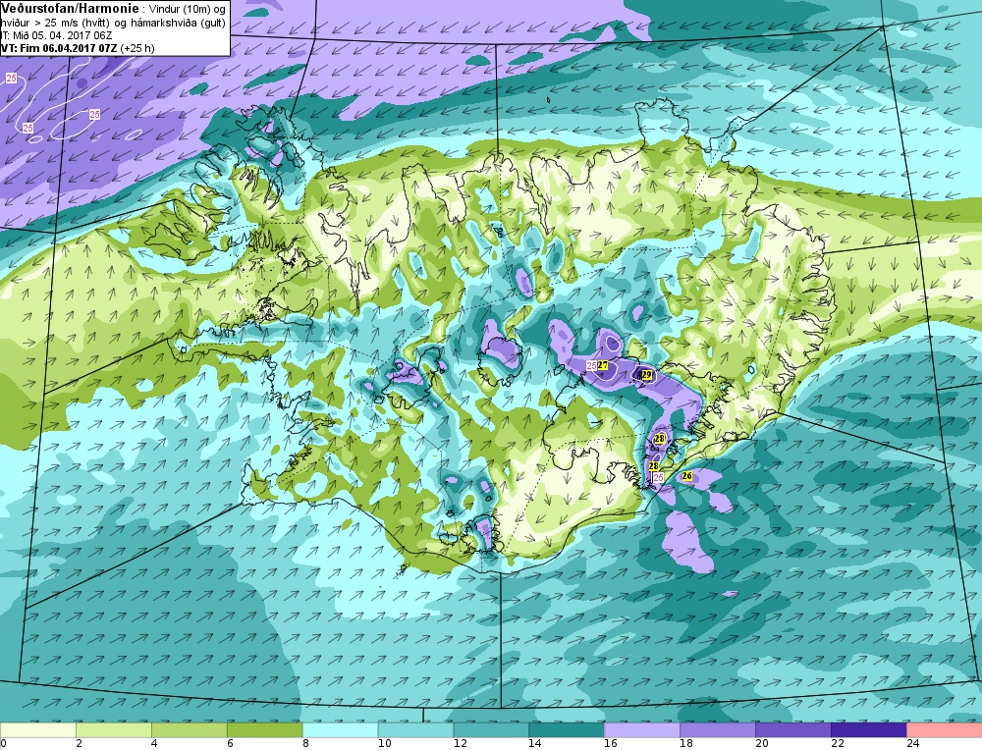Screen dimensions: 982x750
Task: Select the 14–16 m/s dark teal legend swatch
Action: tap(567, 730)
